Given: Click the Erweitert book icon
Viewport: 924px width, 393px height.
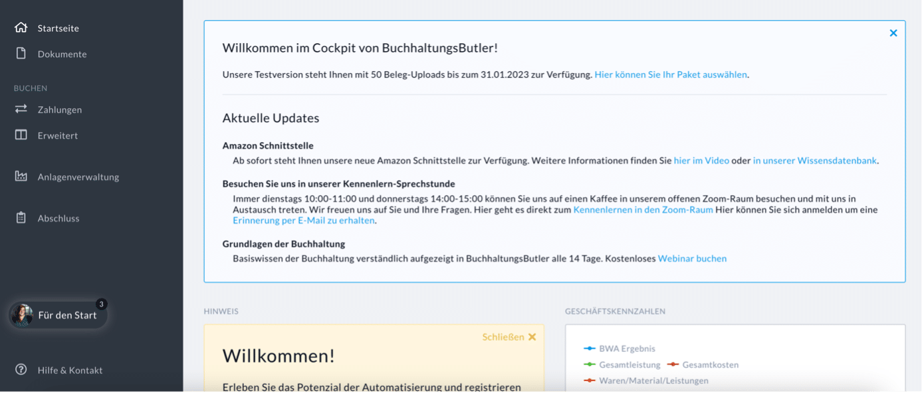Looking at the screenshot, I should pyautogui.click(x=21, y=135).
